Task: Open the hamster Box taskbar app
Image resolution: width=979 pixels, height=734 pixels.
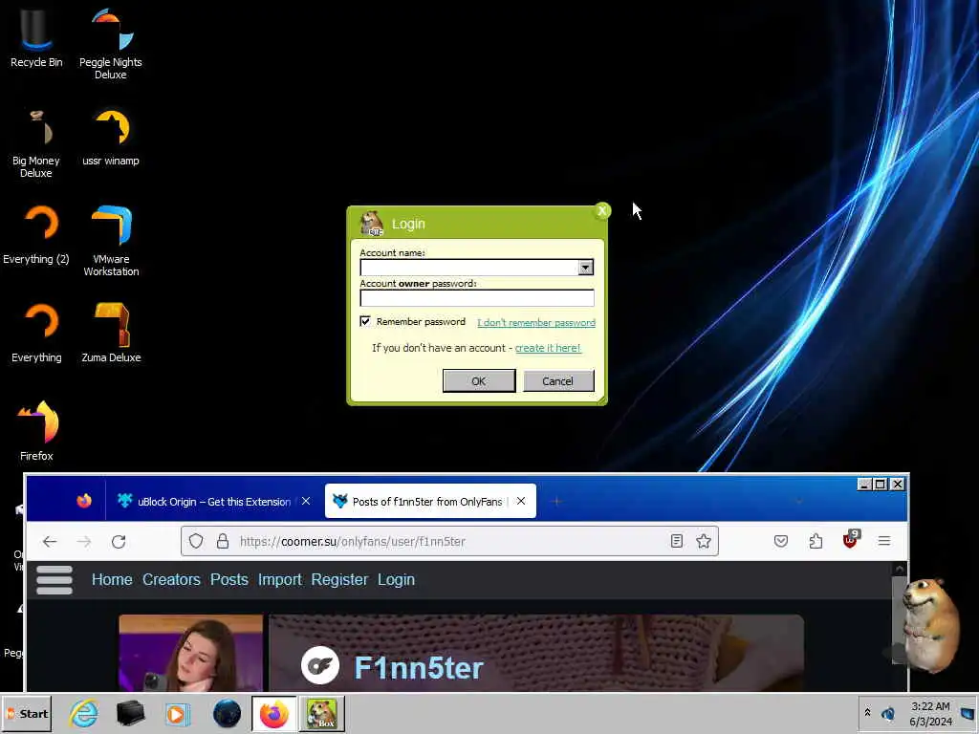Action: pos(321,713)
